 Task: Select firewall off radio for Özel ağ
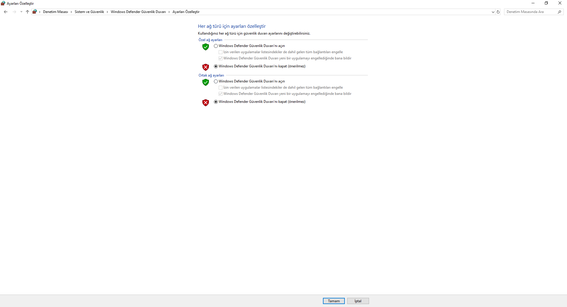(x=216, y=66)
